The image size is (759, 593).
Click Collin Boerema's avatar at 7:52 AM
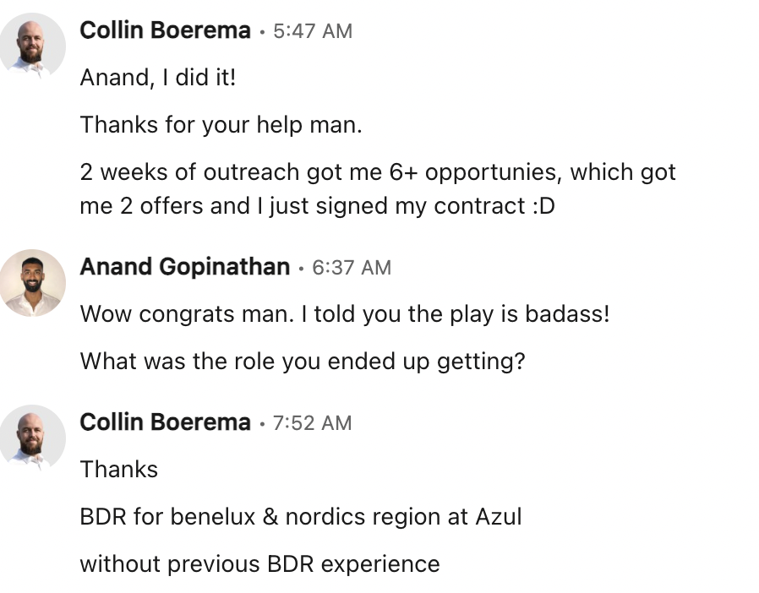coord(33,438)
